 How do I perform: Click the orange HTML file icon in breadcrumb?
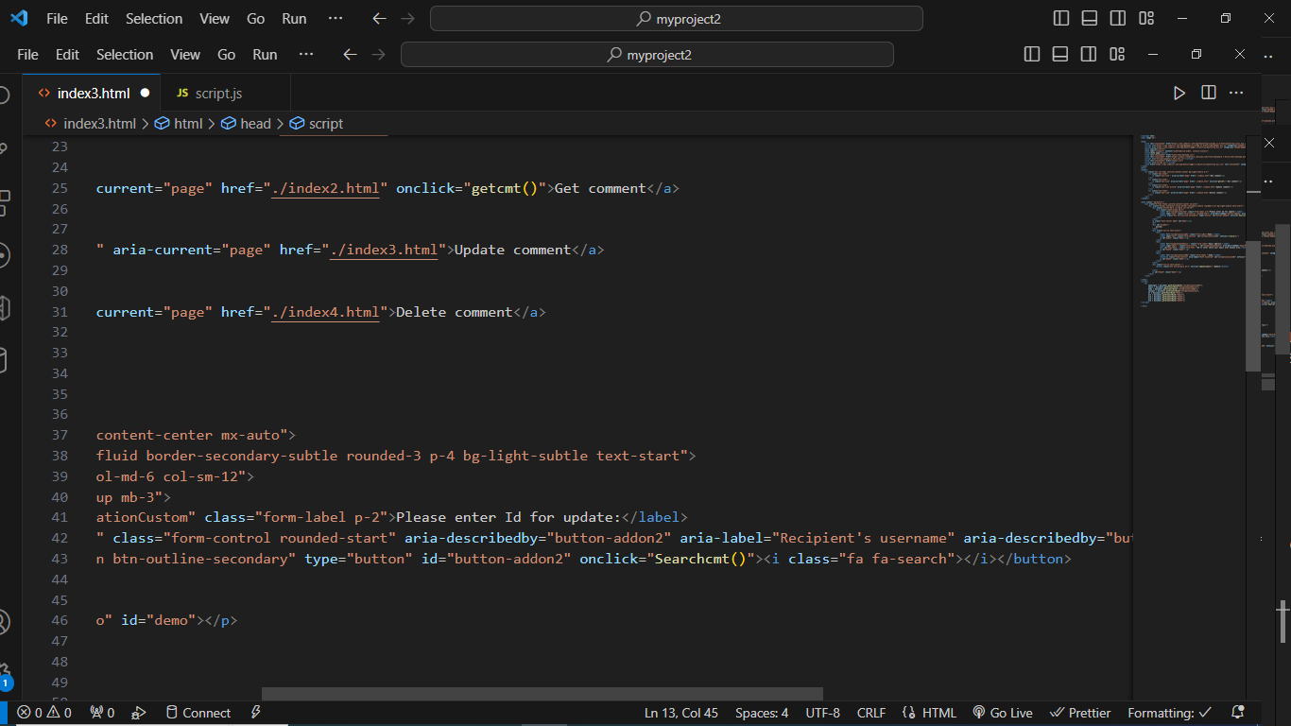coord(52,124)
